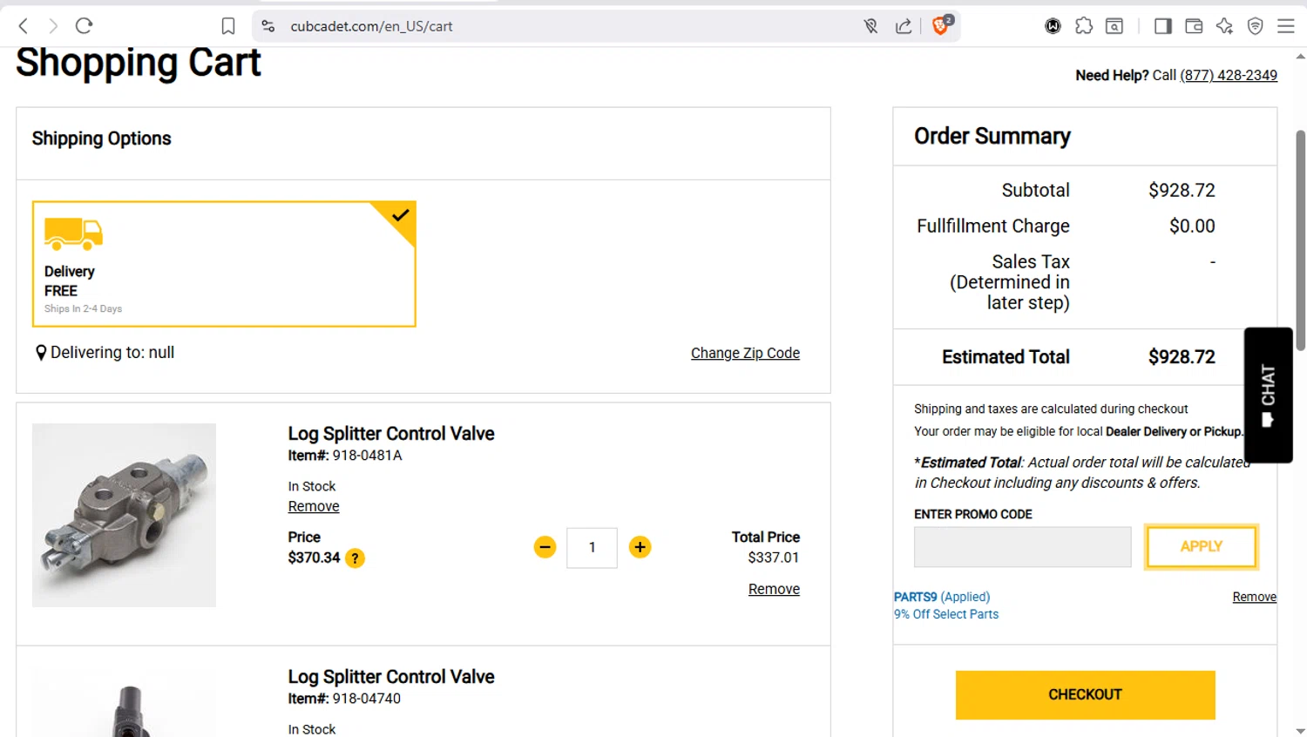This screenshot has height=737, width=1307.
Task: Click the price info question mark icon
Action: pyautogui.click(x=355, y=558)
